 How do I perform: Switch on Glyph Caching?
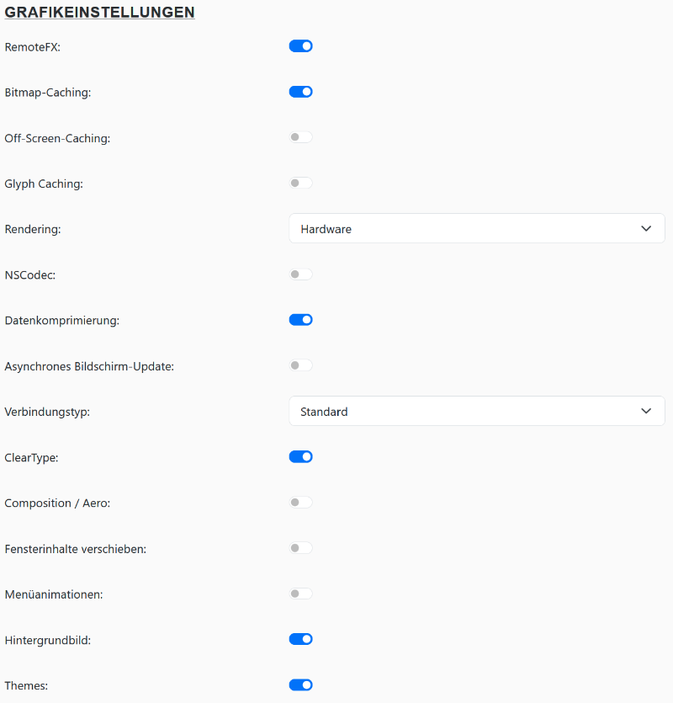[x=300, y=183]
